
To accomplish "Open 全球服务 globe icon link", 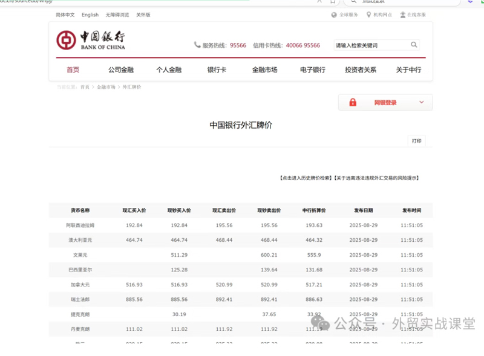I will tap(334, 15).
